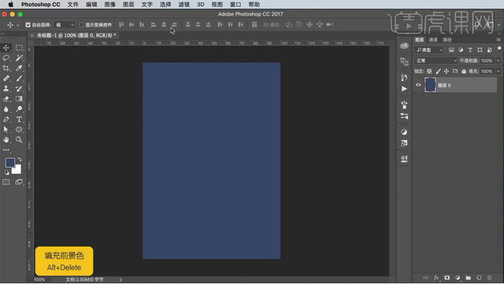This screenshot has height=284, width=504.
Task: Switch to the 路径 tab
Action: [x=447, y=40]
